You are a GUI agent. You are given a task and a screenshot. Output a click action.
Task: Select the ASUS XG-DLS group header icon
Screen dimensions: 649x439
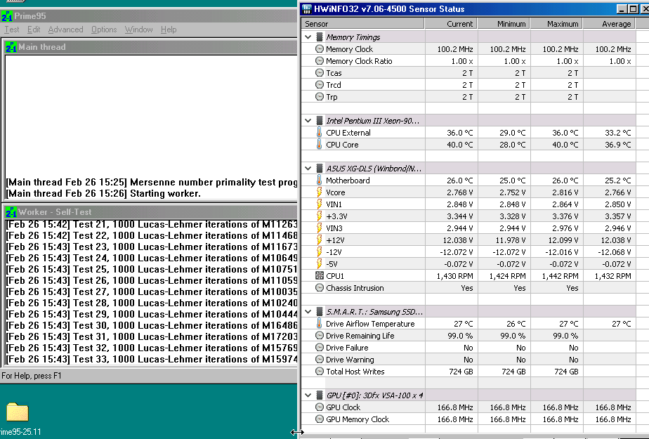click(319, 169)
